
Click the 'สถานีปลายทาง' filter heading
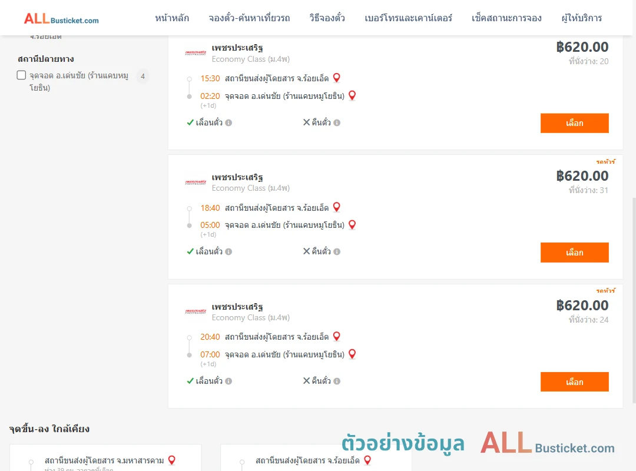coord(46,59)
